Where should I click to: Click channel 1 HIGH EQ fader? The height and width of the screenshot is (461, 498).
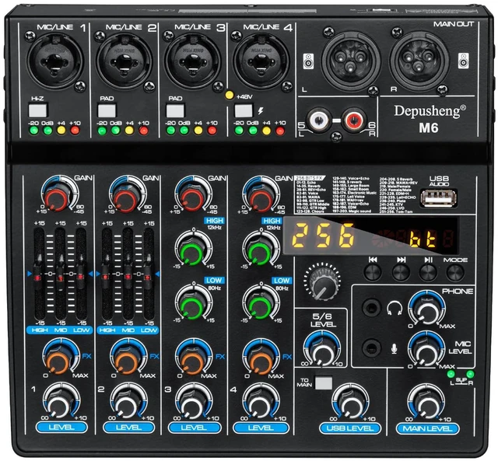[39, 274]
